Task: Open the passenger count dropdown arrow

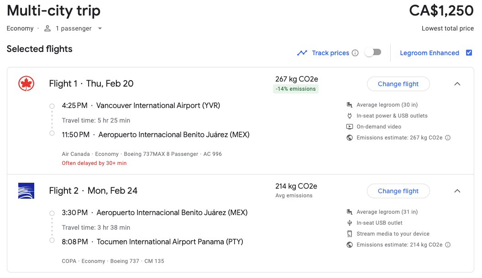Action: 100,28
